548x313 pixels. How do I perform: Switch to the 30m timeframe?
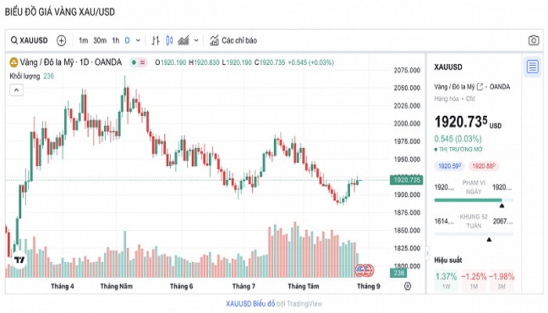coord(99,41)
